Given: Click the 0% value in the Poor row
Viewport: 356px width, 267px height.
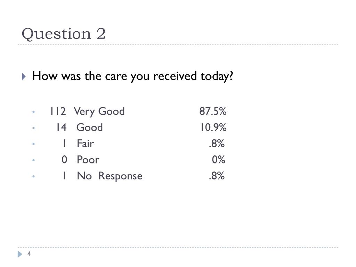Looking at the screenshot, I should coord(219,160).
